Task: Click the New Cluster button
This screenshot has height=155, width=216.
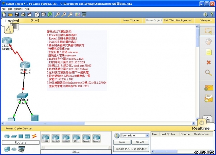Action: [x=131, y=20]
